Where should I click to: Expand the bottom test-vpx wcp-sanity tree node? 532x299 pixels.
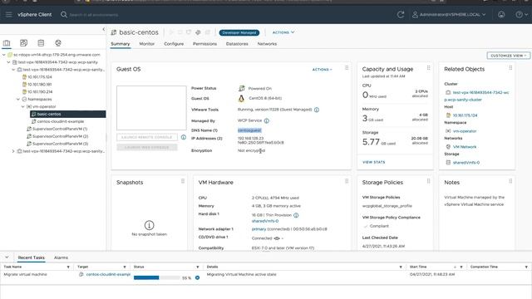click(13, 151)
